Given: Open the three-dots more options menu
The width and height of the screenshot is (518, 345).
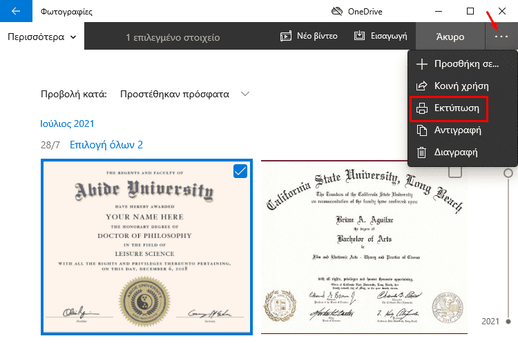Looking at the screenshot, I should (x=501, y=37).
